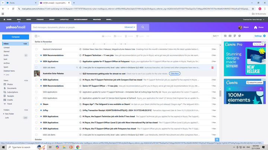The width and height of the screenshot is (268, 150).
Task: Star the UrPay Transaction Receipt email
Action: coord(80,110)
